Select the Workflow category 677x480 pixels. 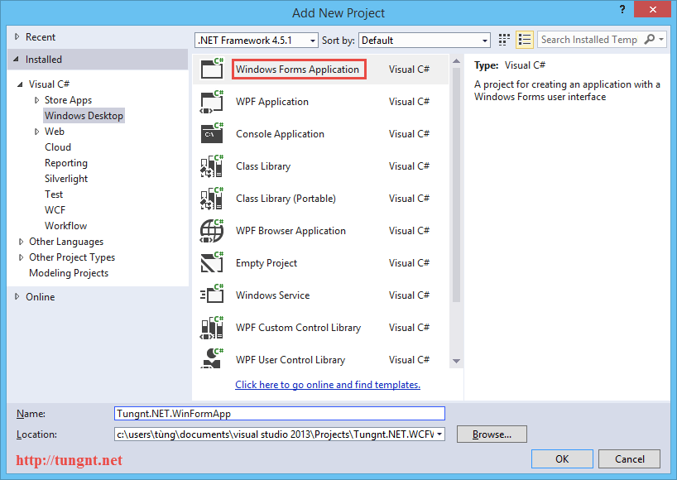click(x=65, y=226)
